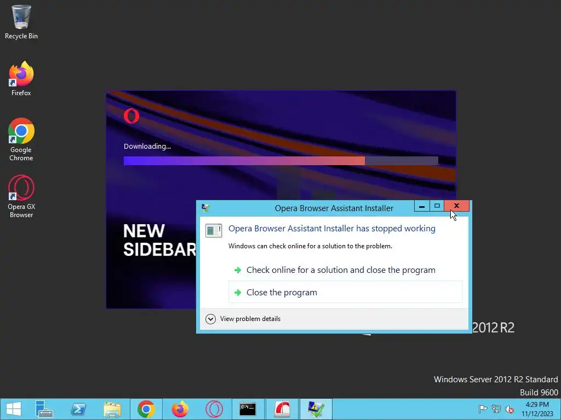Click the red Opera installer taskbar icon
This screenshot has height=420, width=561.
(x=282, y=409)
